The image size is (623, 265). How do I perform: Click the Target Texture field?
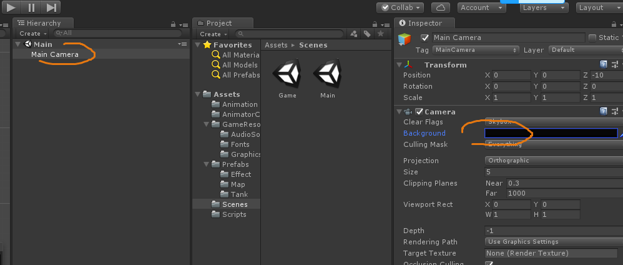click(551, 253)
